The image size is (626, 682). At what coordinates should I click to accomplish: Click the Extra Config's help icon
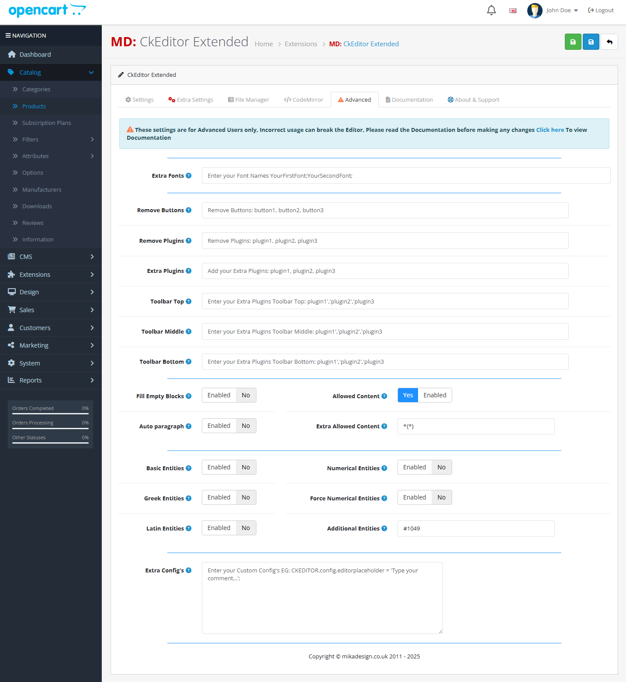(189, 570)
